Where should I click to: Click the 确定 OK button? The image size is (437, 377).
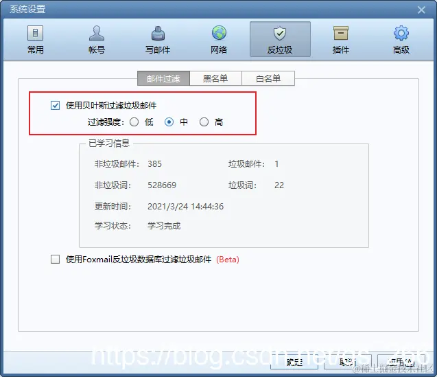(294, 362)
